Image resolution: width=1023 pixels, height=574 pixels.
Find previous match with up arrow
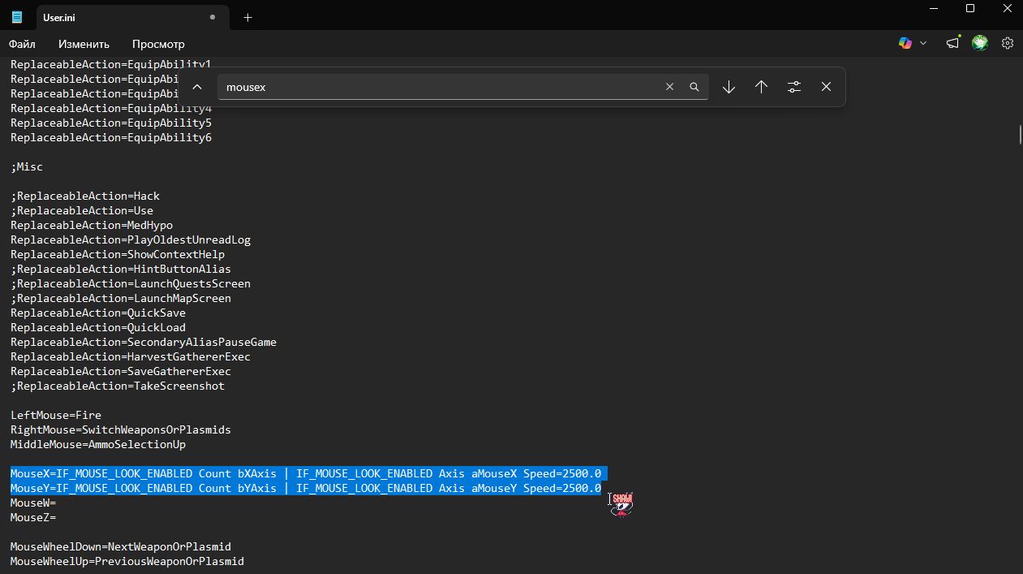click(x=761, y=87)
